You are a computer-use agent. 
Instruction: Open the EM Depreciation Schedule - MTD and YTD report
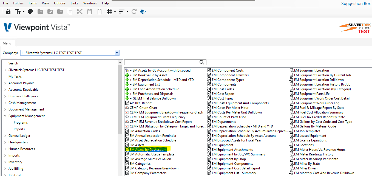point(242,126)
